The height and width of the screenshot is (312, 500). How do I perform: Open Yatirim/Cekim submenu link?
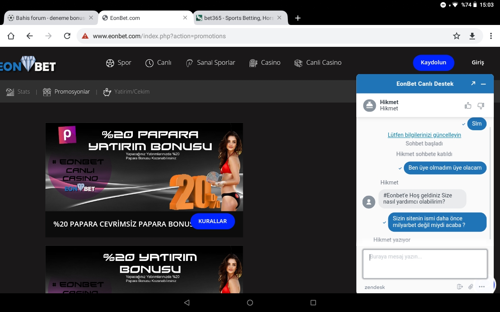pos(126,92)
